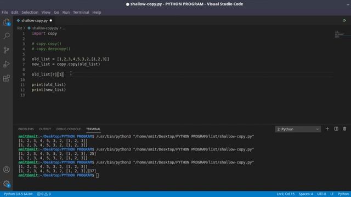The height and width of the screenshot is (197, 351).
Task: Click the 'old_list = [1,2,3,4,5,3,2,[1,2,3]]' line
Action: 71,59
